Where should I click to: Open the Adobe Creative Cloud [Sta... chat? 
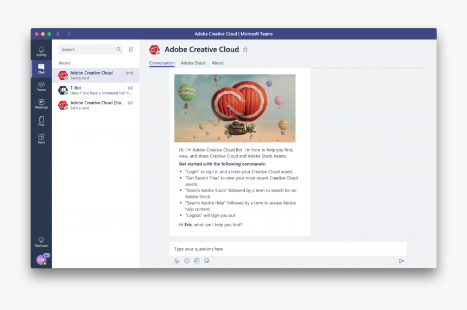[96, 105]
